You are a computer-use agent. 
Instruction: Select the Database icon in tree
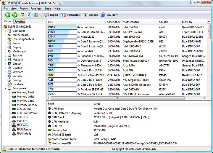[9, 84]
